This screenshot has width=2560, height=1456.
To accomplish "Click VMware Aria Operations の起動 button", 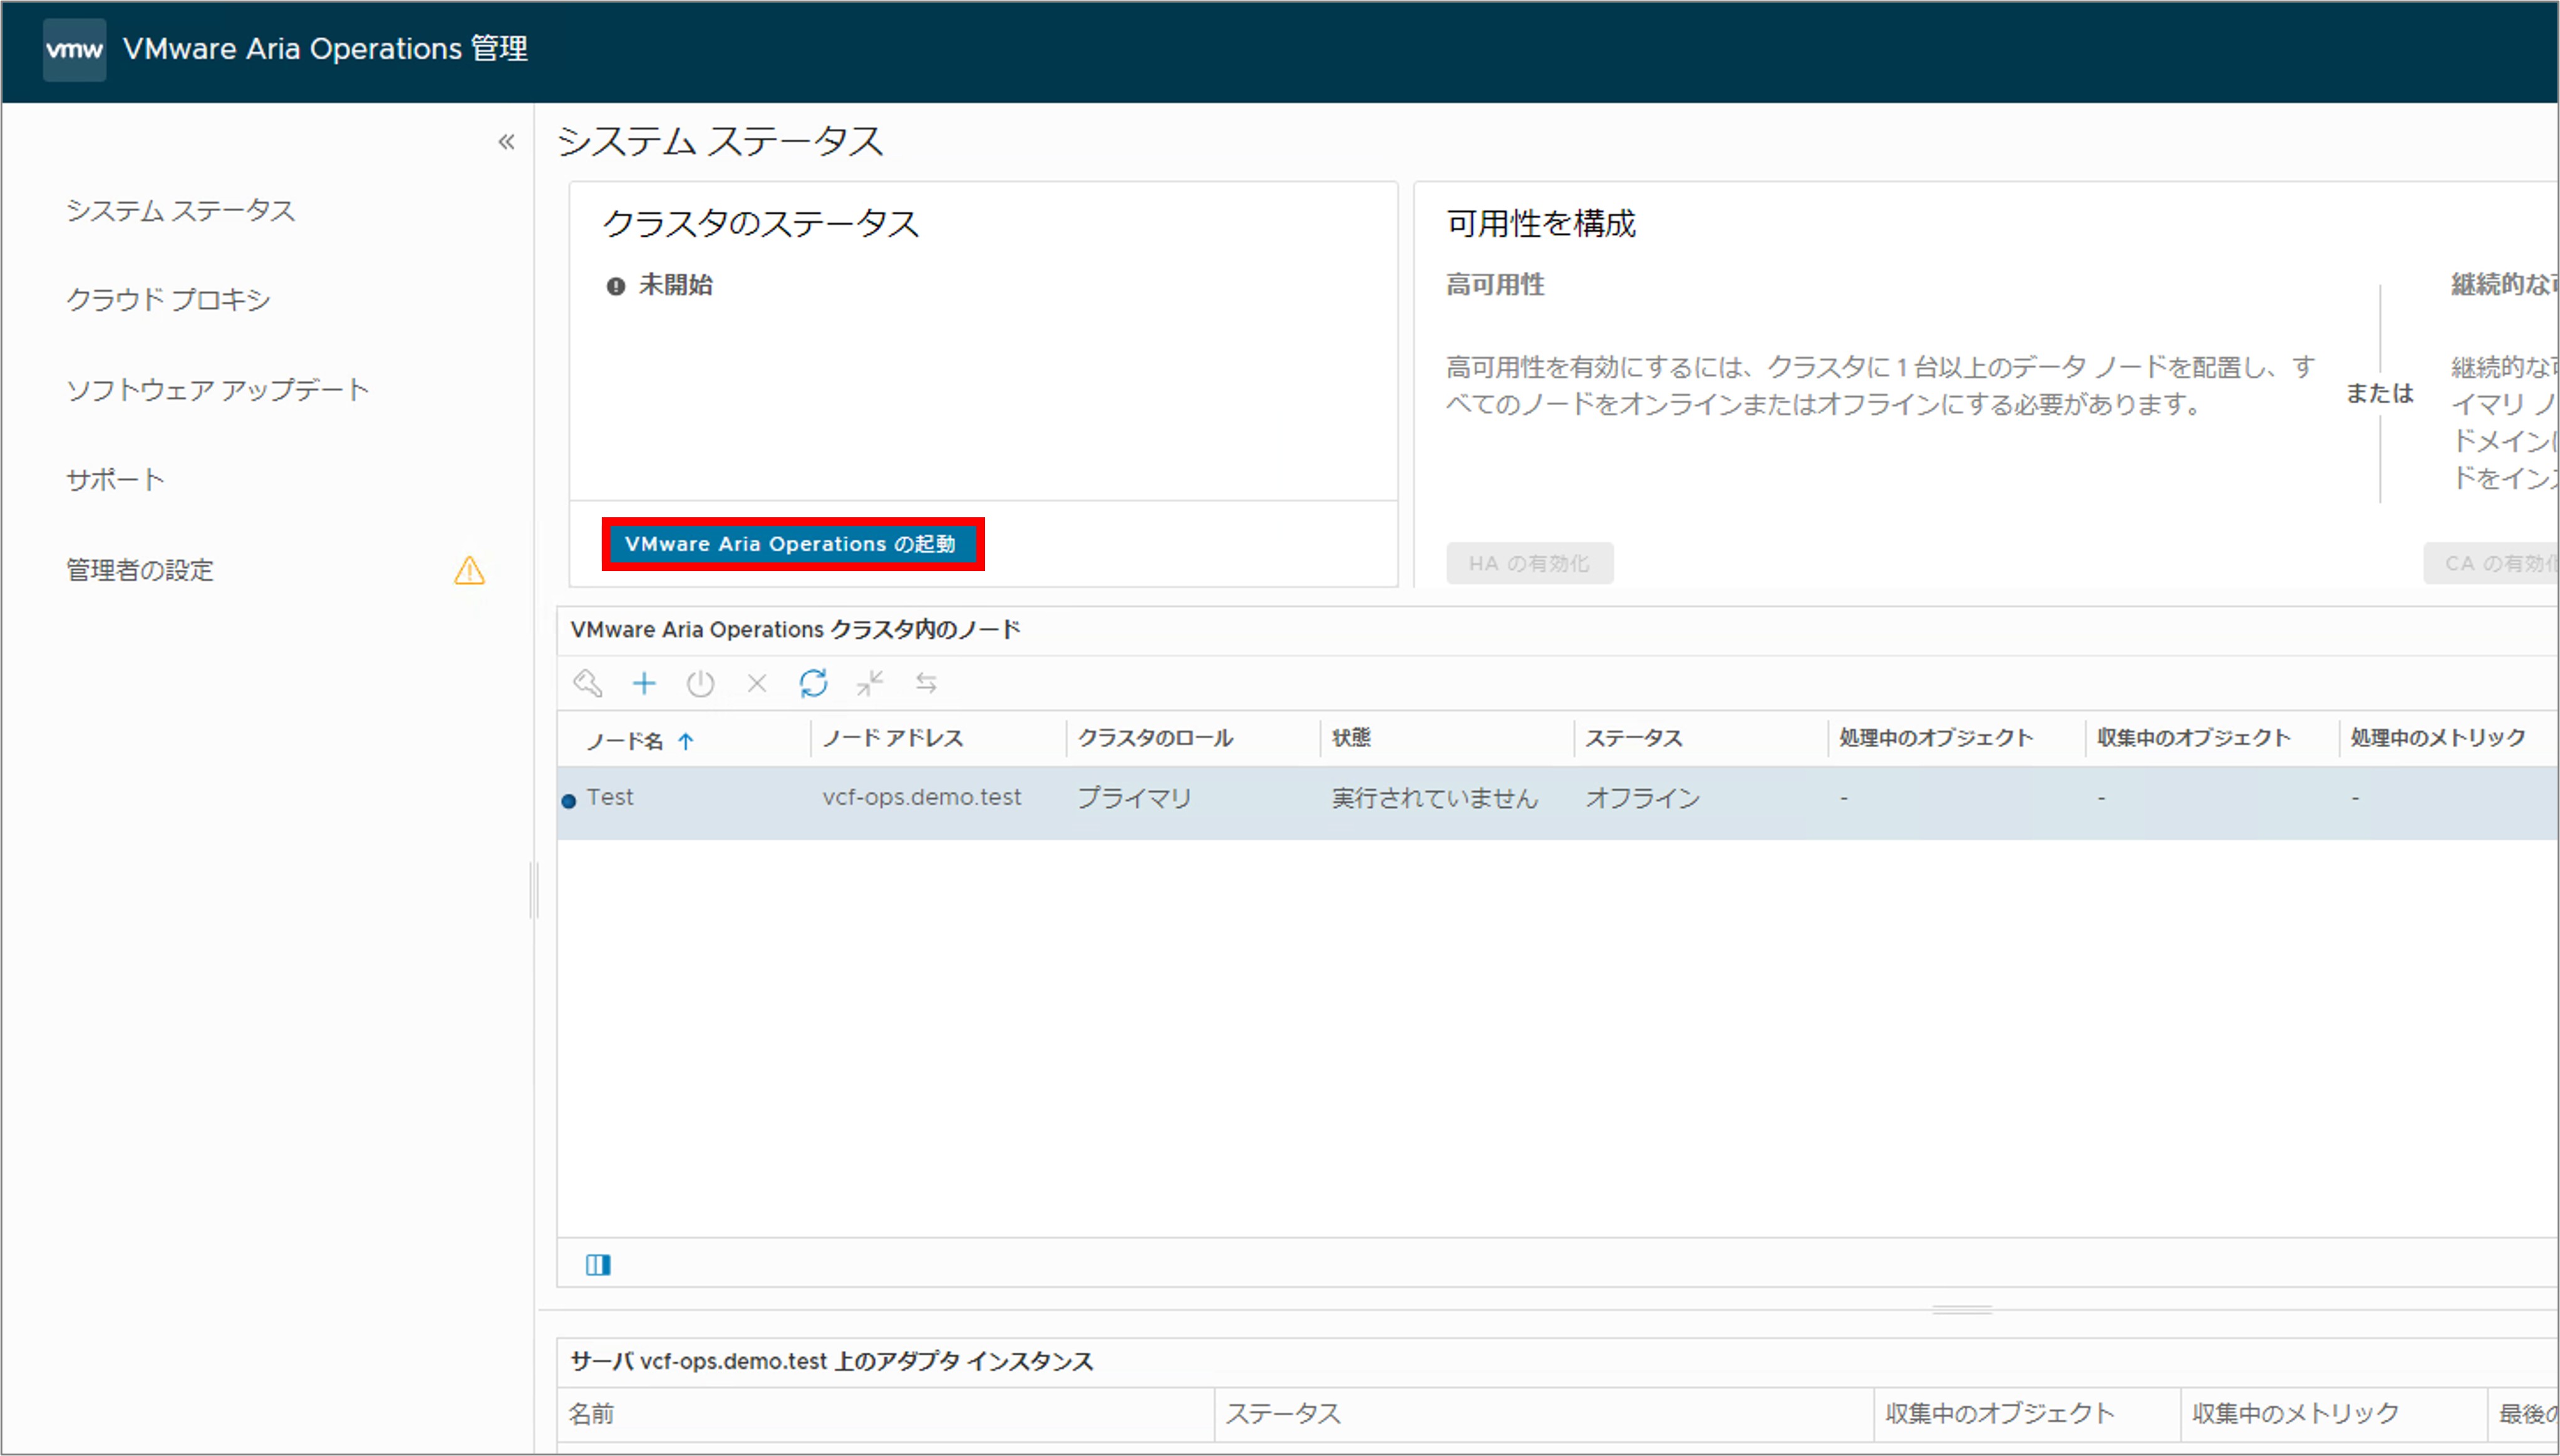I will click(x=791, y=544).
